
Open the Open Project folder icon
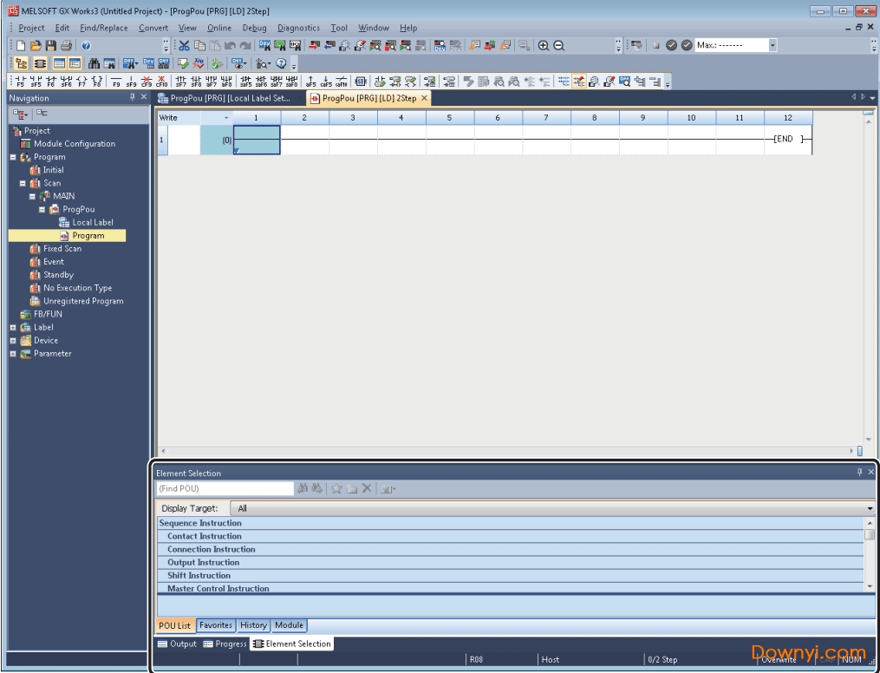36,45
